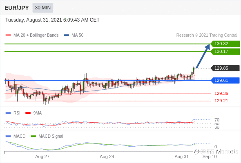
Task: Click the red 129.36 support label
Action: click(221, 93)
